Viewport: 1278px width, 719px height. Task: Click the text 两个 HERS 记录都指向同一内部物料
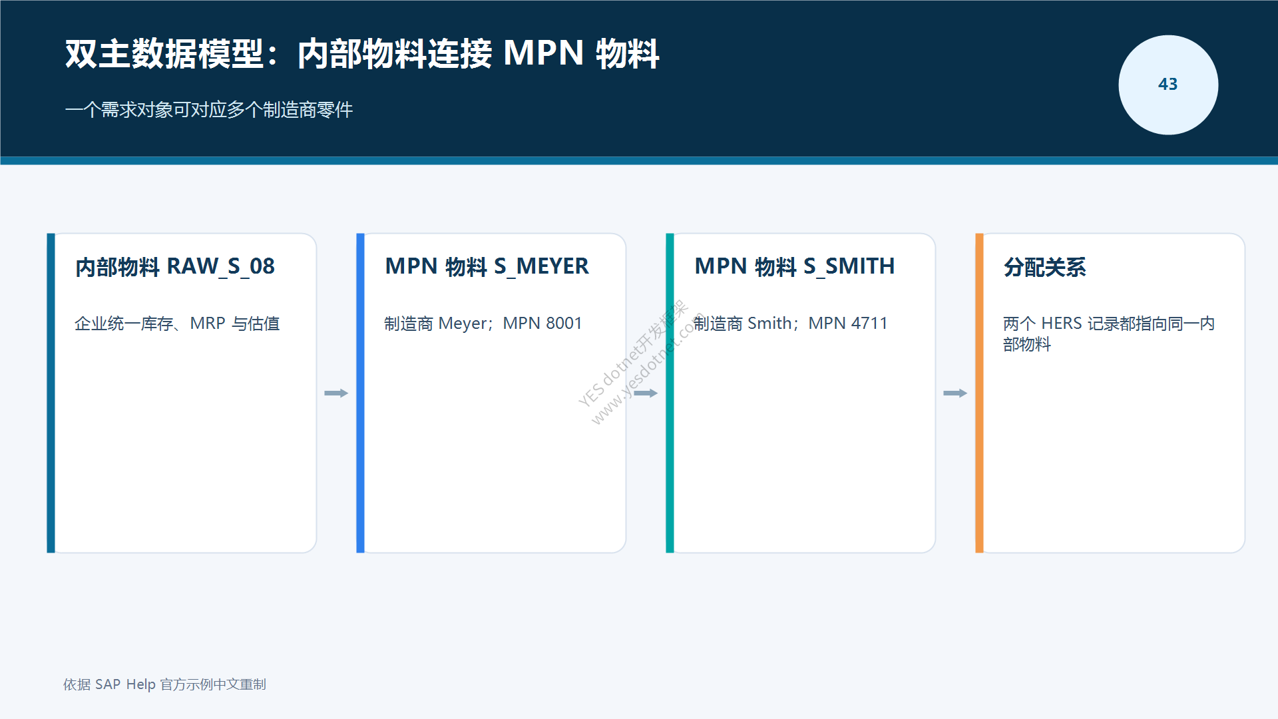coord(1109,334)
